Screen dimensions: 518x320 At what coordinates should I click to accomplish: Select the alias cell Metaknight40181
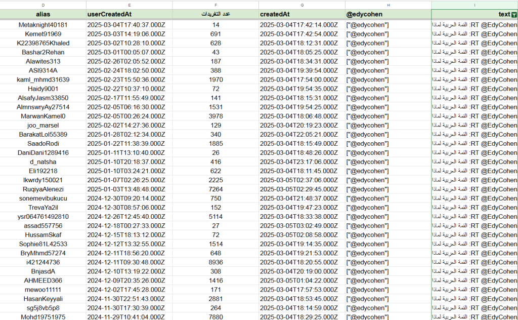43,25
